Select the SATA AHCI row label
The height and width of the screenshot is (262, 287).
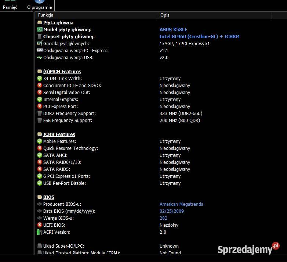coord(55,155)
